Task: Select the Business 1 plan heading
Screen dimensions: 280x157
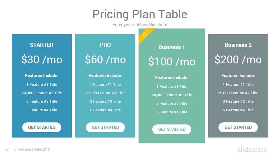Action: coord(171,47)
